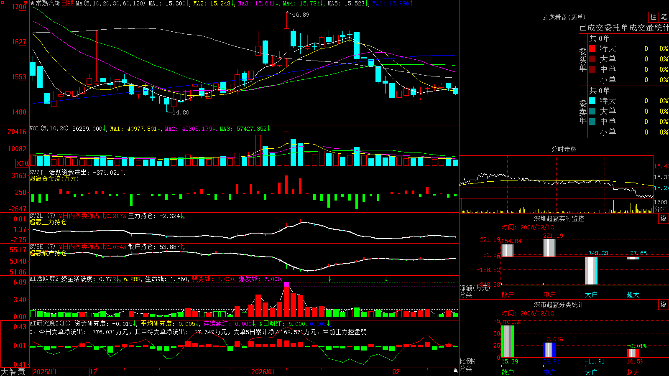Open the AI研究度2(10) indicator label
This screenshot has height=376, width=669.
pos(50,323)
